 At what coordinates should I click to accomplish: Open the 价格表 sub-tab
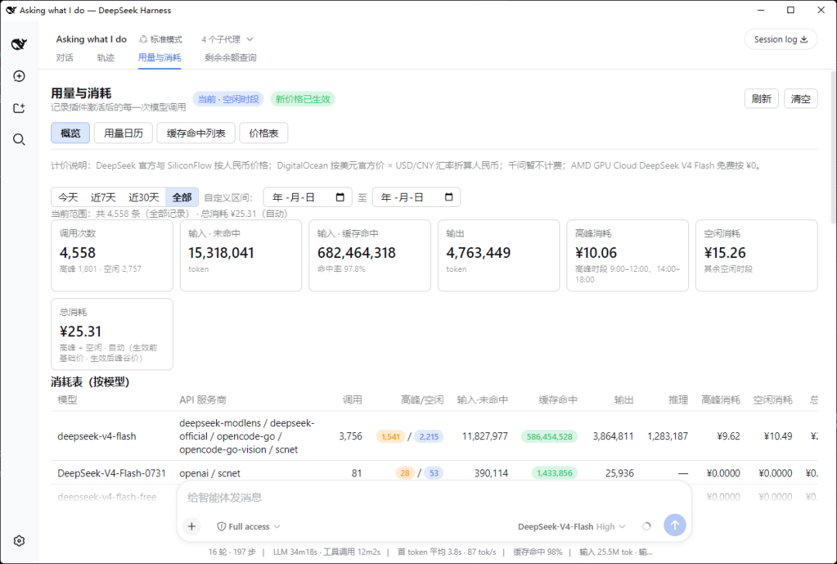pos(263,133)
